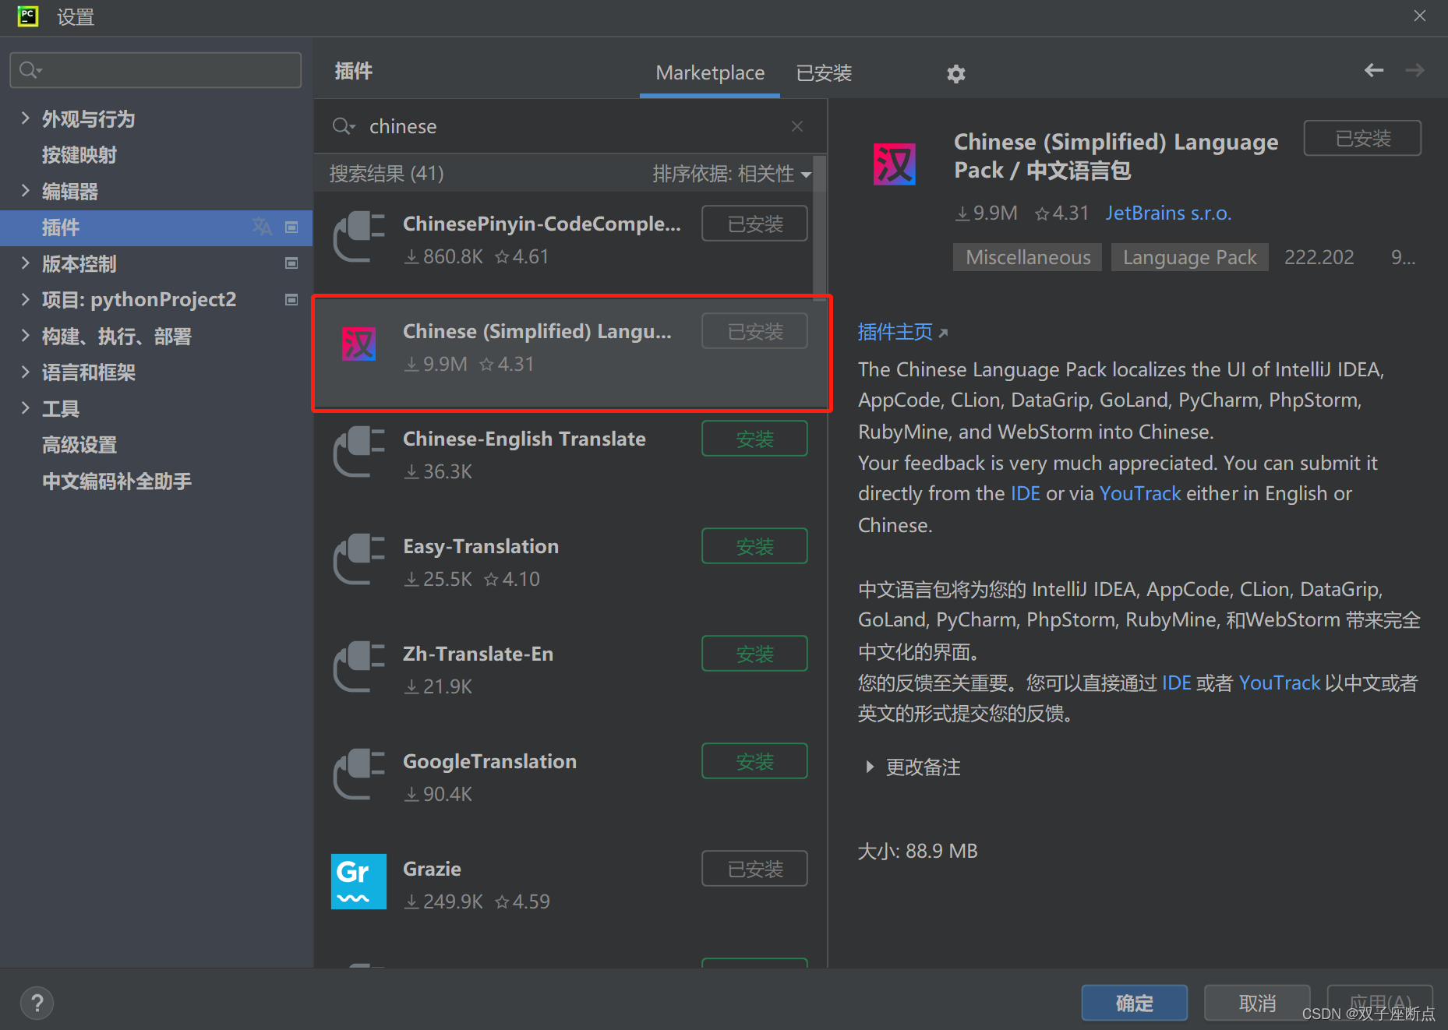1448x1030 pixels.
Task: Select 中文编码补全助手 in settings tree
Action: pyautogui.click(x=117, y=481)
